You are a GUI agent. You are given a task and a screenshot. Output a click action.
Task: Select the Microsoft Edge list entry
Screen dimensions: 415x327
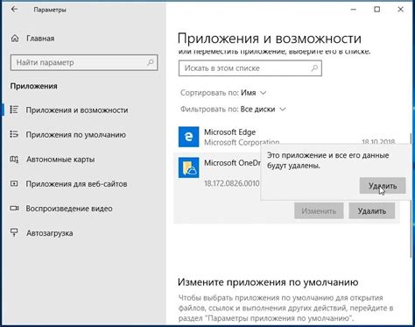point(289,137)
